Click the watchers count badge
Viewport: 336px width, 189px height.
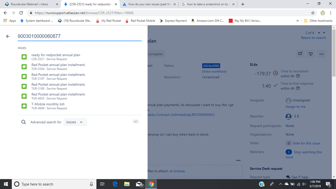[x=289, y=152]
